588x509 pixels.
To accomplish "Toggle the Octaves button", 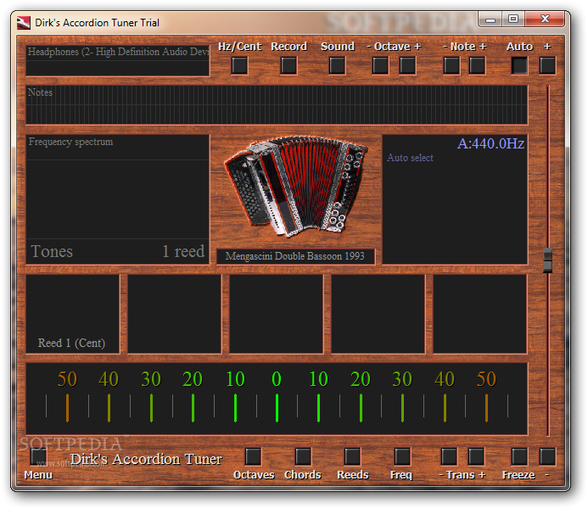I will [x=253, y=456].
